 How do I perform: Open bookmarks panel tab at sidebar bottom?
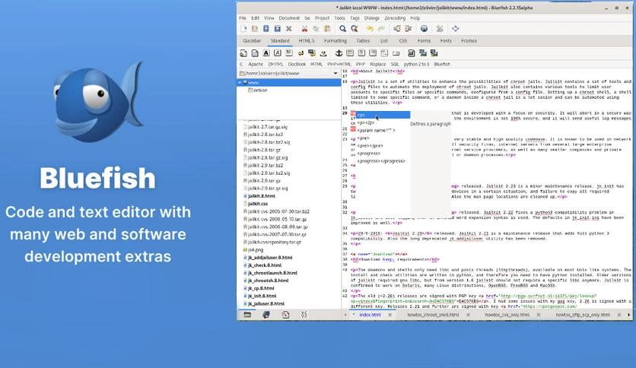[x=266, y=315]
